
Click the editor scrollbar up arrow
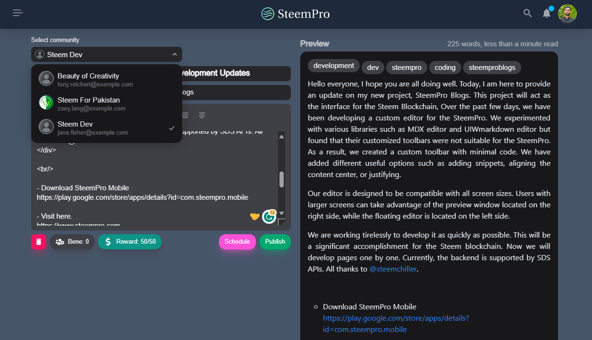pos(281,136)
